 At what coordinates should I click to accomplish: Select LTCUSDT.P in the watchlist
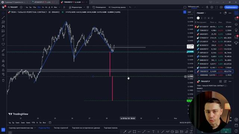tap(214, 41)
